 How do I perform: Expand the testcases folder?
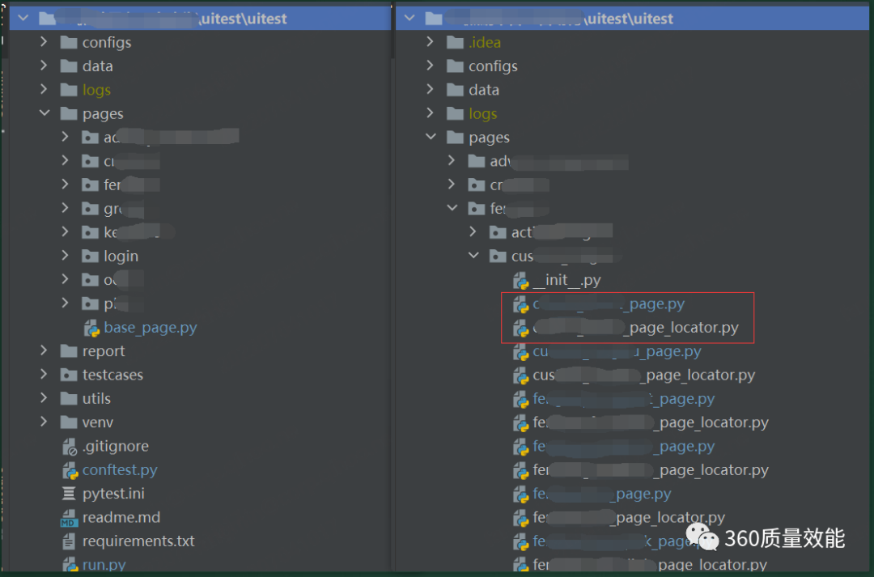click(44, 374)
